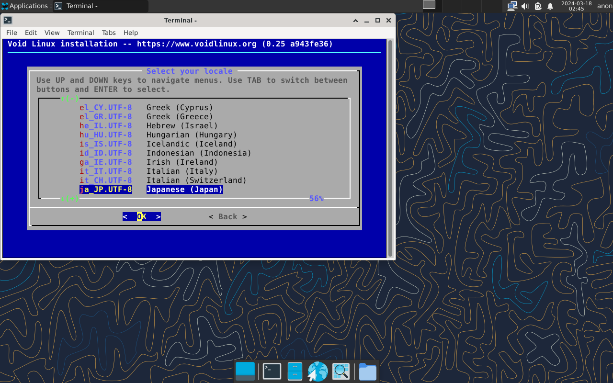Viewport: 613px width, 383px height.
Task: Click the terminal window vertical scrollbar
Action: click(x=390, y=148)
